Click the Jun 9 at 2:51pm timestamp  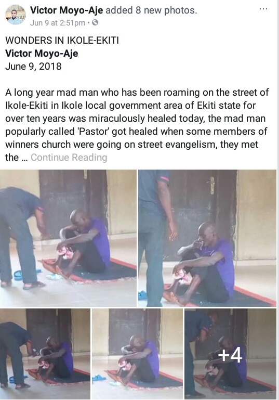(57, 23)
